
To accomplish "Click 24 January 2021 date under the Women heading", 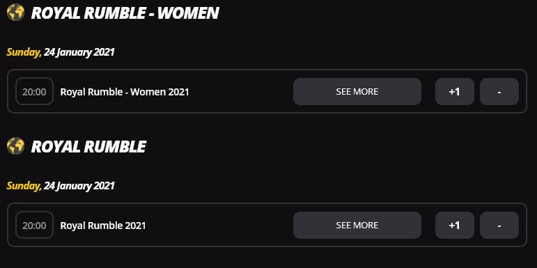I will click(x=79, y=52).
